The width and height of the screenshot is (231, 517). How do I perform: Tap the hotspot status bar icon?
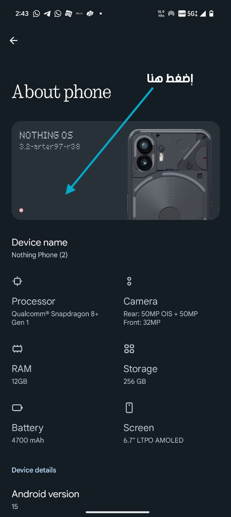click(x=171, y=13)
